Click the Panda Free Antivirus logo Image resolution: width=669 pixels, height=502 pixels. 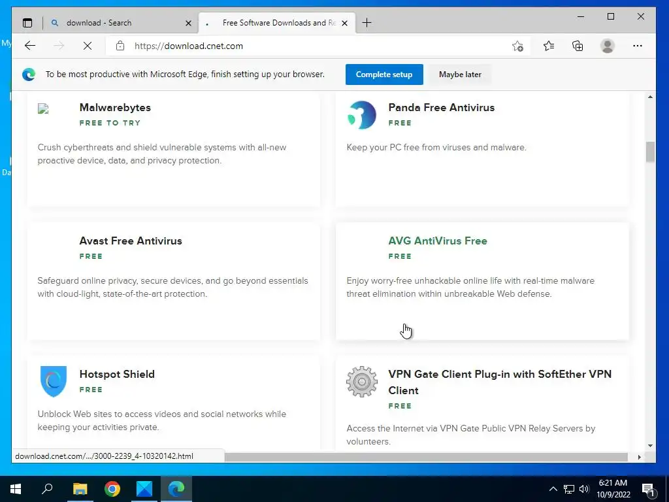(362, 115)
